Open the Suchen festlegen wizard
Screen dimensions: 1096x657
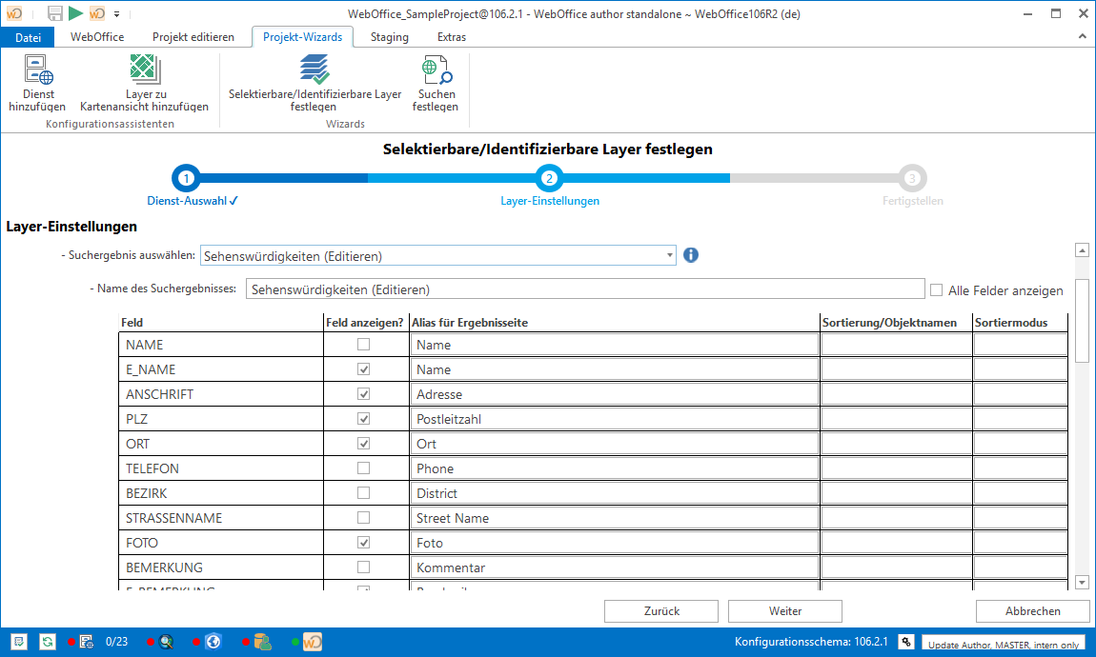point(436,71)
